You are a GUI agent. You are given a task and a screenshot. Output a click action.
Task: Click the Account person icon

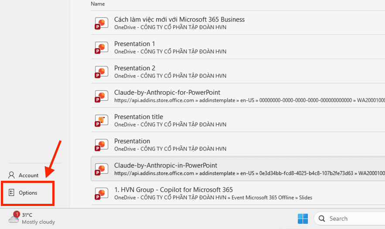(x=11, y=175)
